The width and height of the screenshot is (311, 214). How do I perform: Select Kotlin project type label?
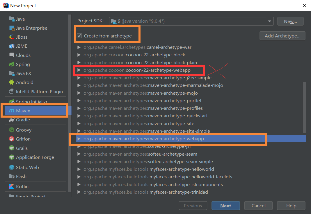[x=22, y=186]
